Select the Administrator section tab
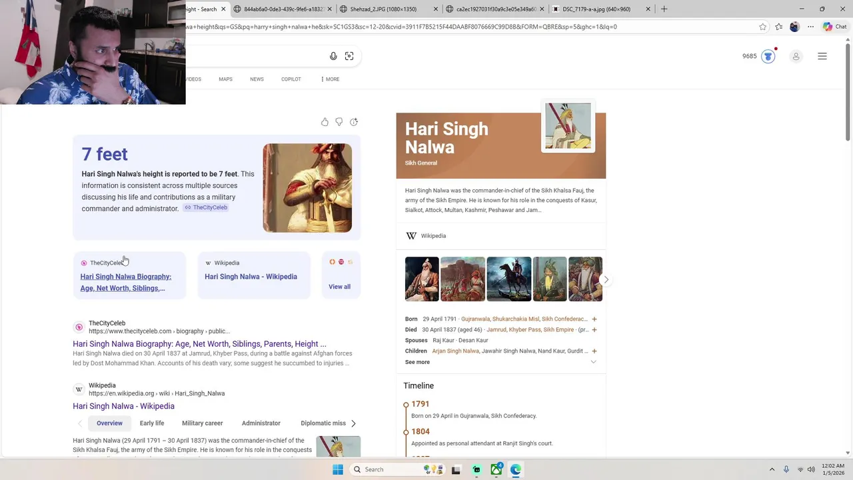This screenshot has width=853, height=480. [261, 423]
